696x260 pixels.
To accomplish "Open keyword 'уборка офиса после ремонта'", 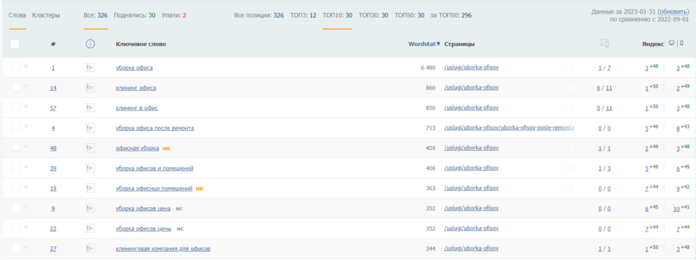I will 154,128.
